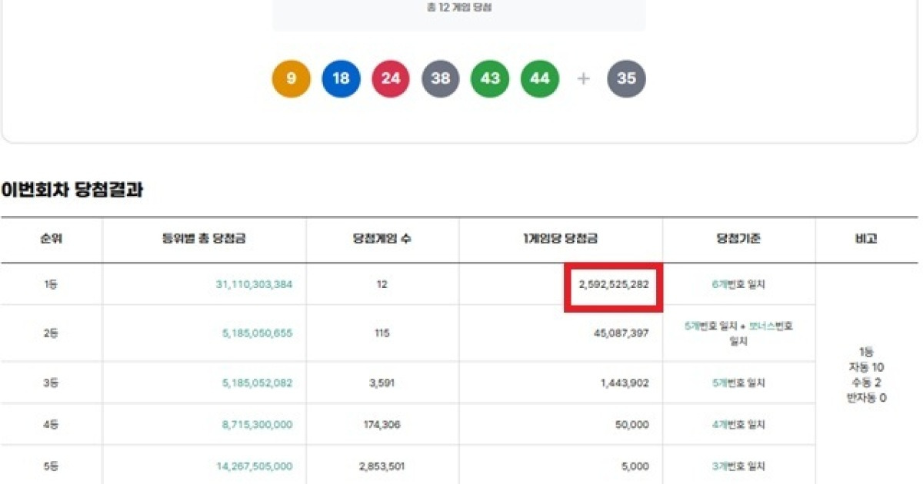Click the yellow number 9 ball
The height and width of the screenshot is (484, 923).
291,78
